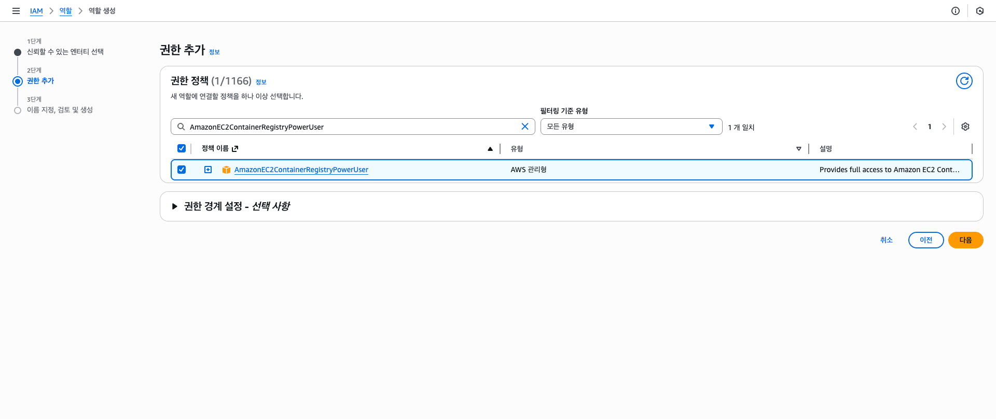Clear the policy search field
This screenshot has width=996, height=419.
click(x=524, y=127)
